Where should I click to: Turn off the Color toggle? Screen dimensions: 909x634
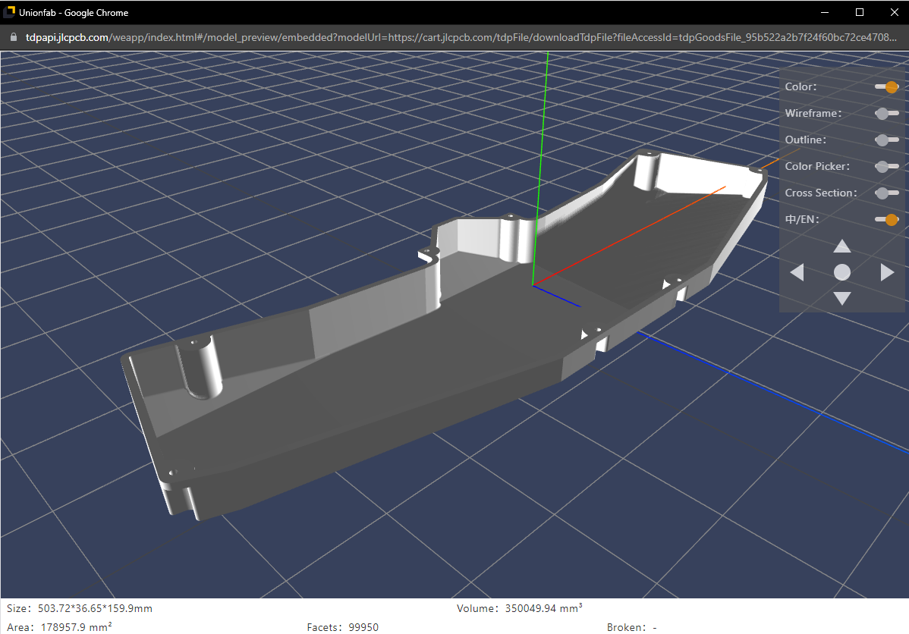[886, 87]
